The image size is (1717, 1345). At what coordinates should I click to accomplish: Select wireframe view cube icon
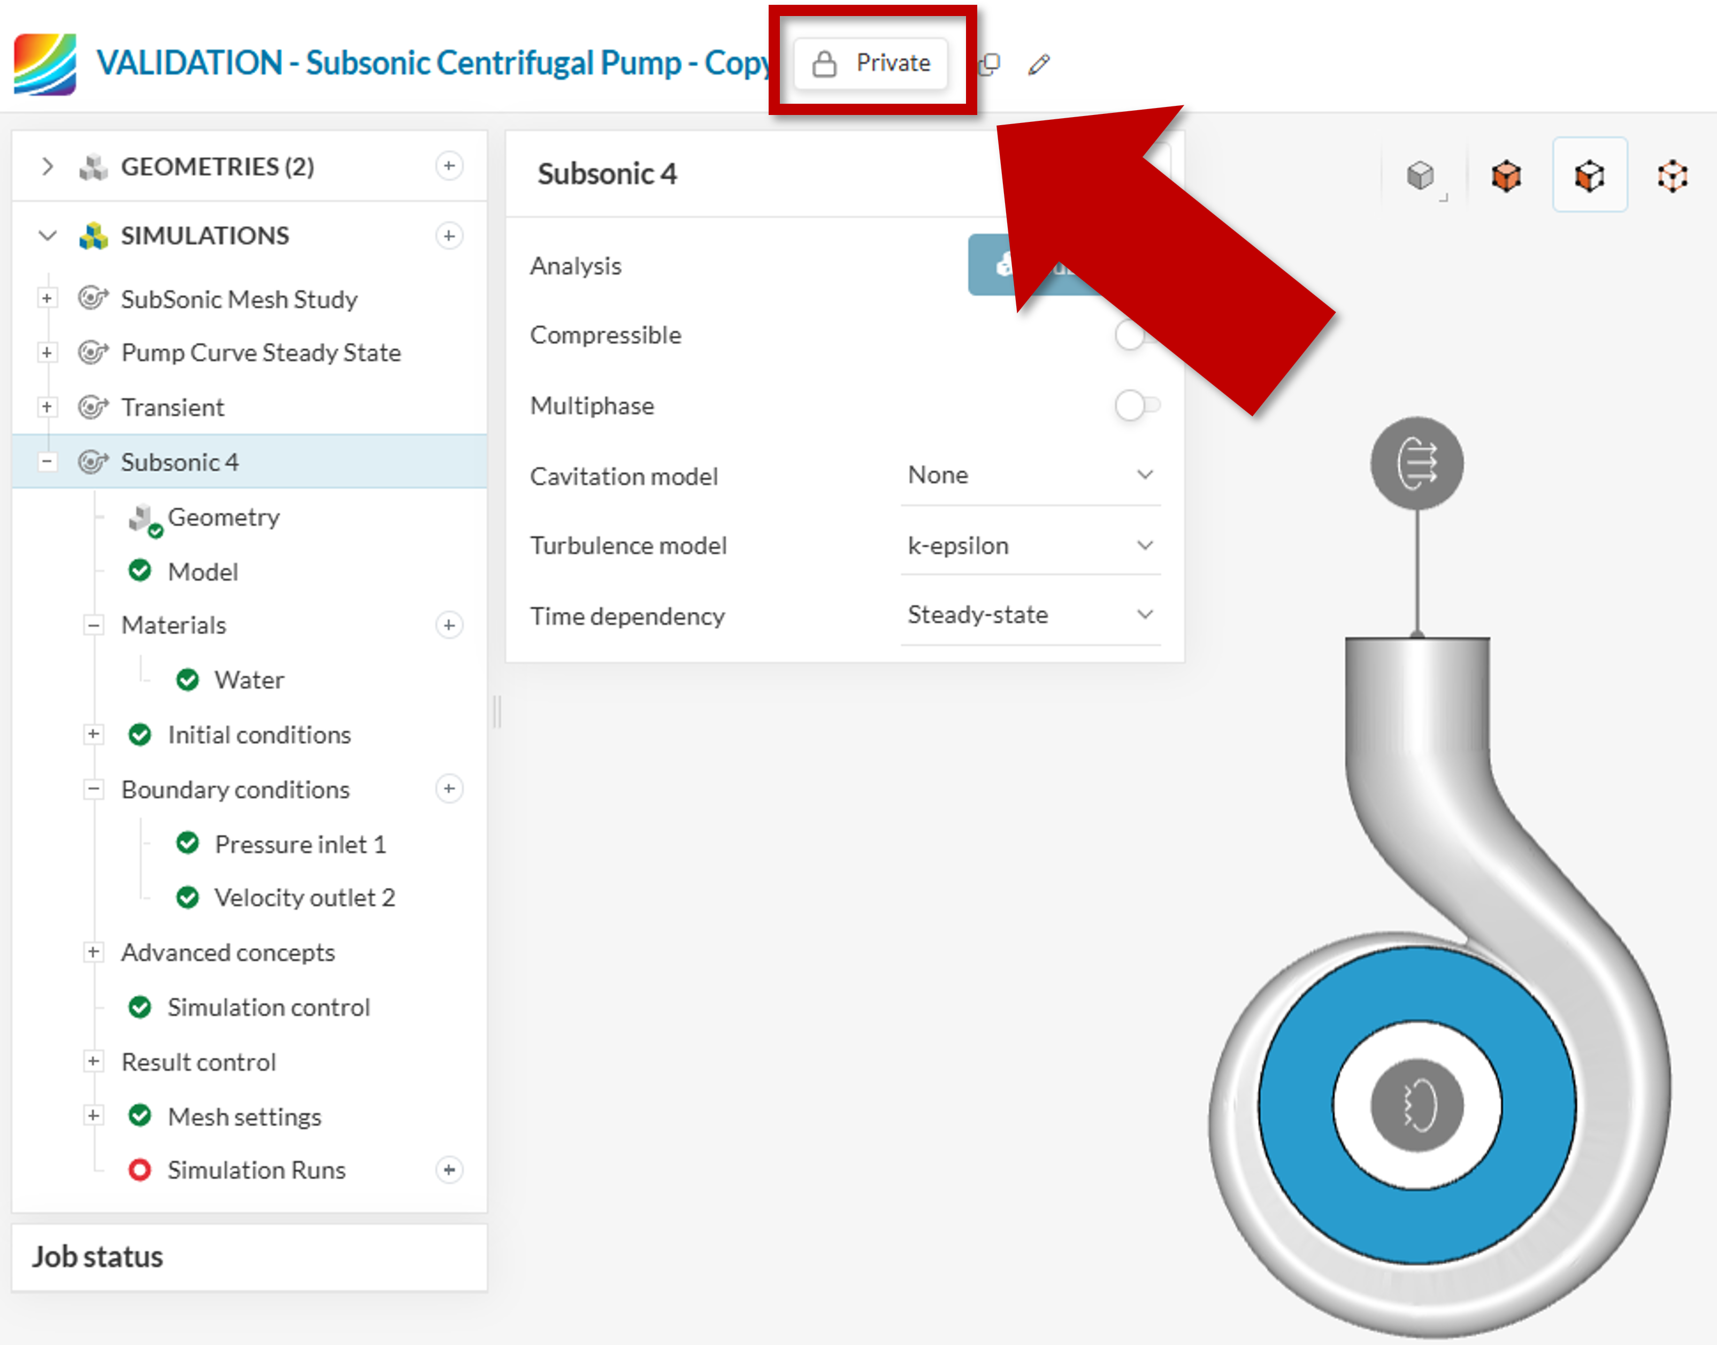[1673, 175]
